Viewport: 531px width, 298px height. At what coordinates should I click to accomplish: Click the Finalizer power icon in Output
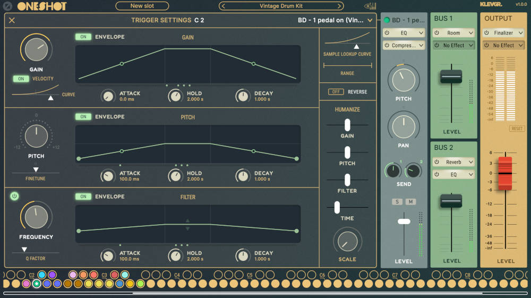pos(486,33)
